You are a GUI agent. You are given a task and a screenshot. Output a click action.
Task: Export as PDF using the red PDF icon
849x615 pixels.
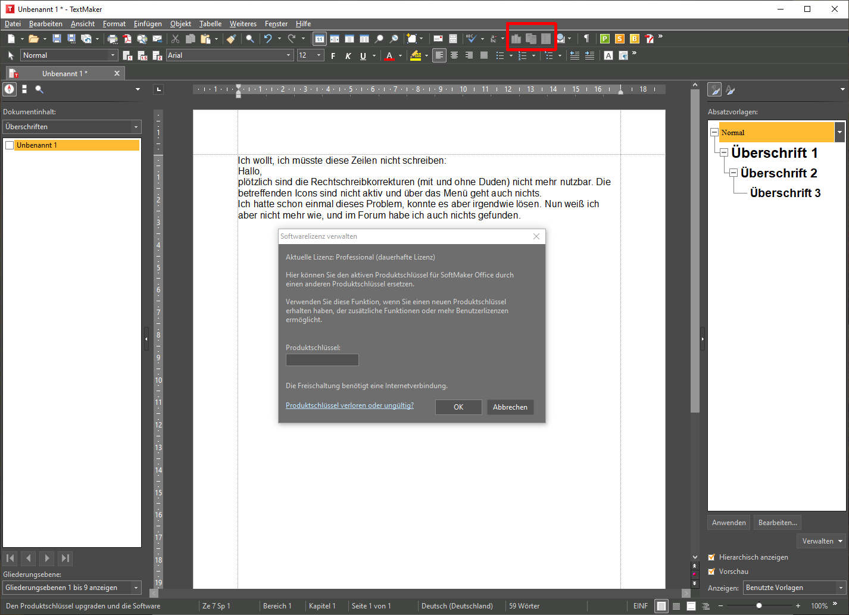click(x=127, y=39)
